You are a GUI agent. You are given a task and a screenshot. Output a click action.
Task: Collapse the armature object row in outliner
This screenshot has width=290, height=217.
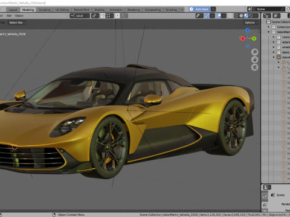click(x=274, y=57)
